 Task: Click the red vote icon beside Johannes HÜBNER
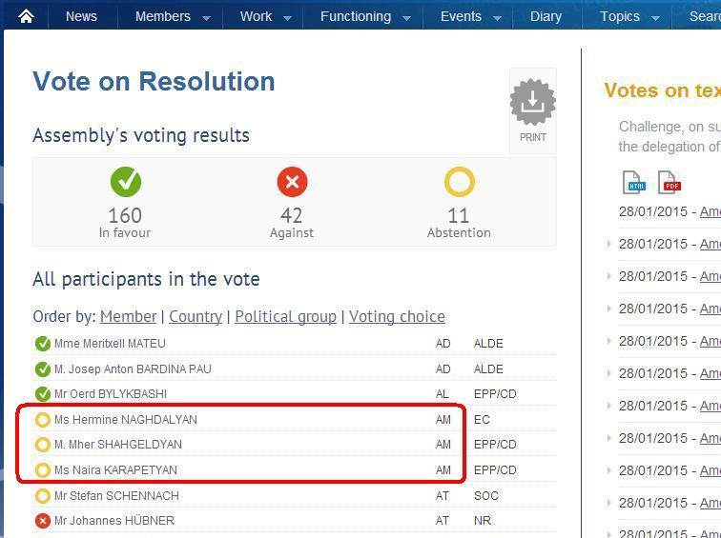pyautogui.click(x=43, y=521)
